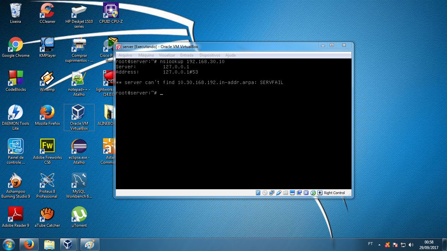This screenshot has height=251, width=447.
Task: Select the Google Chrome desktop shortcut
Action: [x=15, y=47]
